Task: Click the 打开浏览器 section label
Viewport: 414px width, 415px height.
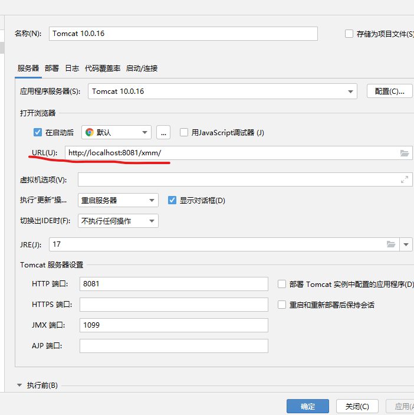Action: [x=38, y=113]
